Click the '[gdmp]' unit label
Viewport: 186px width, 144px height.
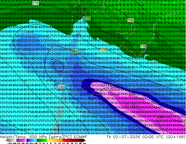click(55, 137)
